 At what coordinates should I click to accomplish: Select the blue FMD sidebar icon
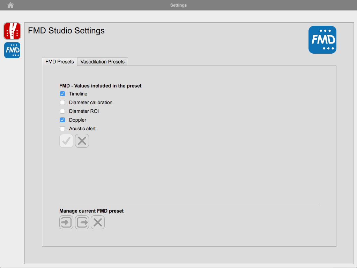pyautogui.click(x=12, y=50)
